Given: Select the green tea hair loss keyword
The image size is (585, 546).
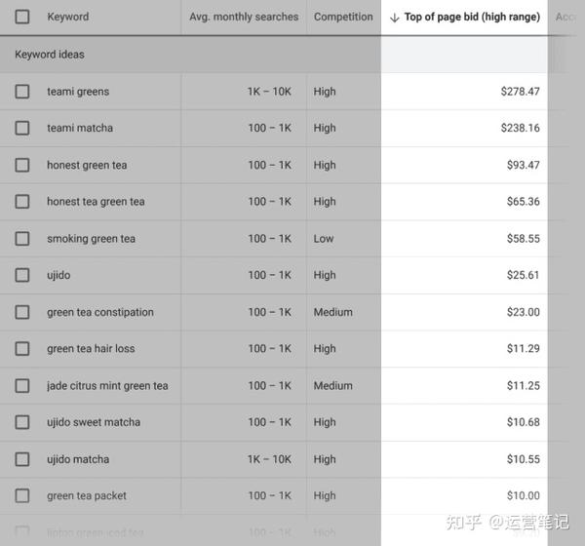Looking at the screenshot, I should 91,349.
